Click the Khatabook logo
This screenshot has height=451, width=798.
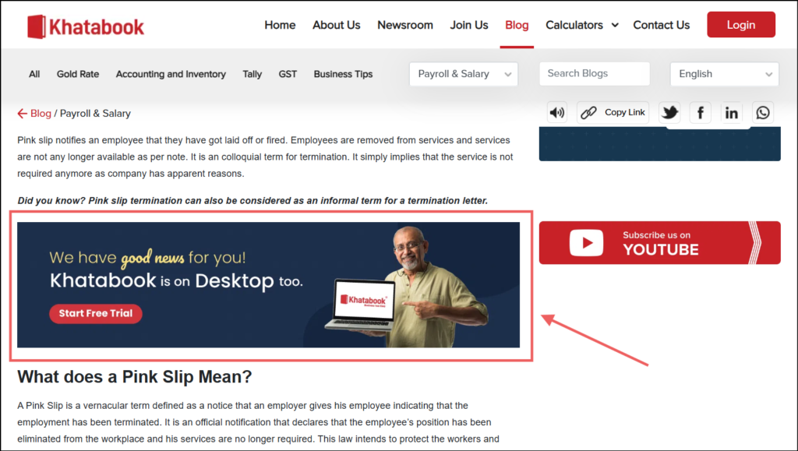click(x=86, y=24)
